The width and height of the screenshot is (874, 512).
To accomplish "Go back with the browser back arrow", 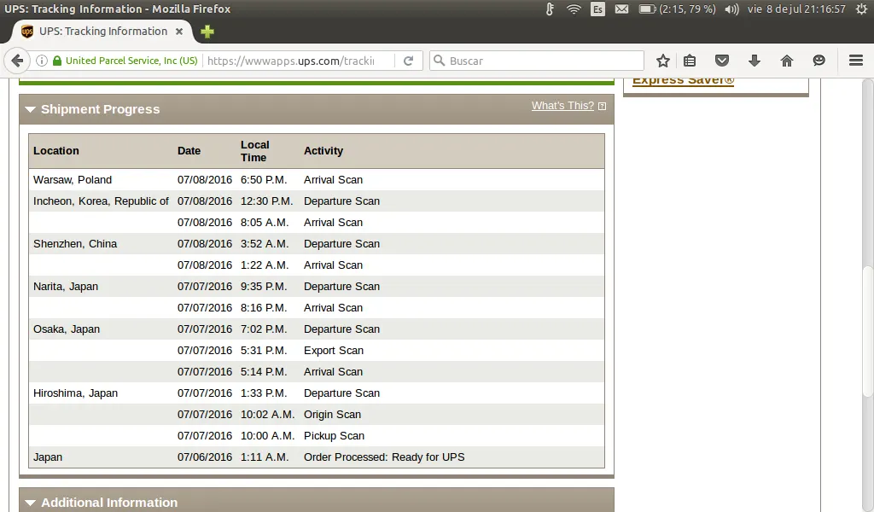I will click(17, 61).
